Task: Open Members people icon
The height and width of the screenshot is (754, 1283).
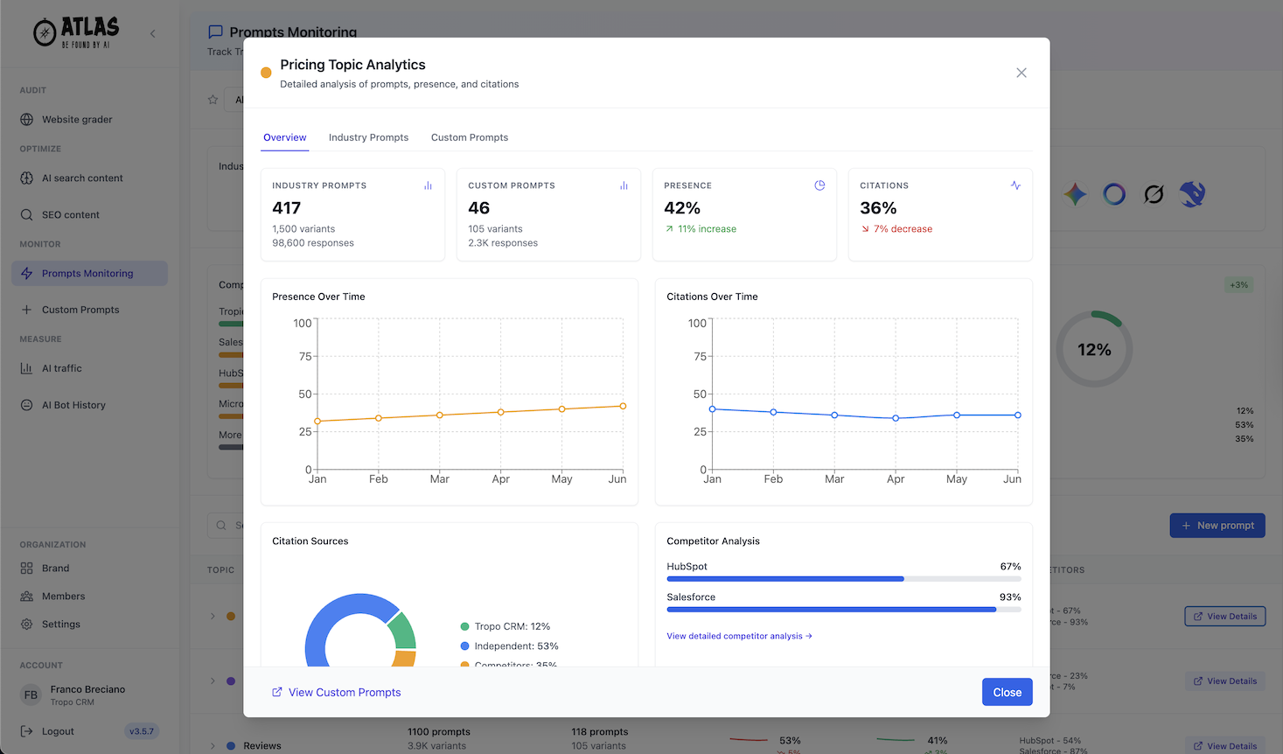Action: pos(27,597)
